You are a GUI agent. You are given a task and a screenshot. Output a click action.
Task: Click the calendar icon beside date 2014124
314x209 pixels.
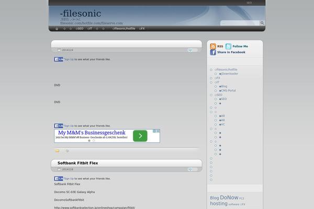pos(59,50)
